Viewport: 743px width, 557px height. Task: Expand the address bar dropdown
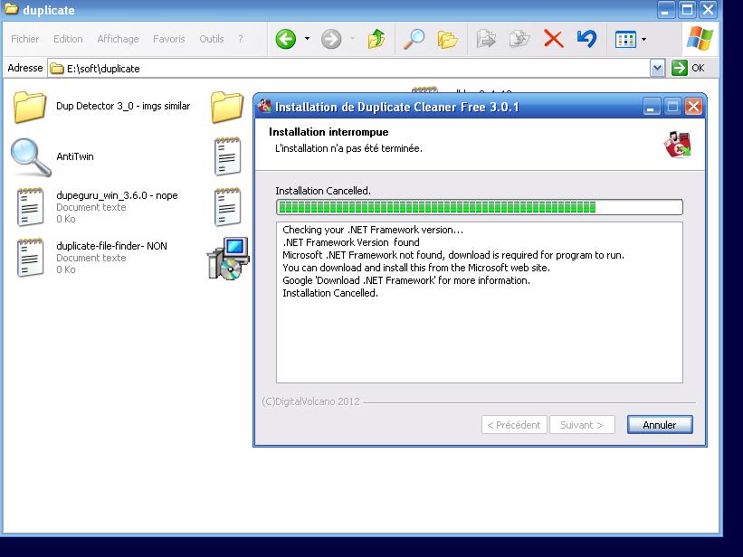657,68
